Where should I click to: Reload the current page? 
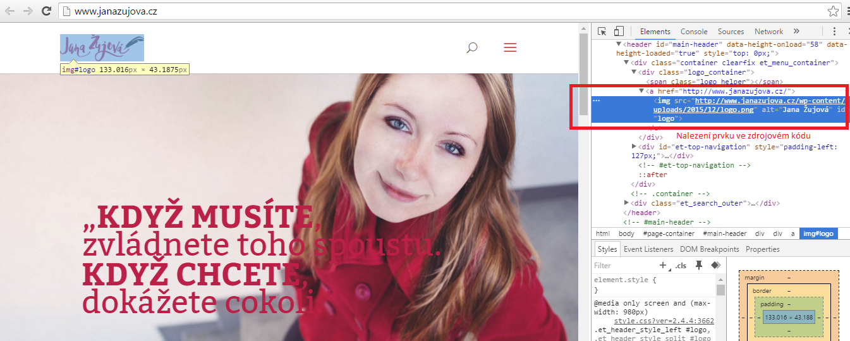click(47, 11)
